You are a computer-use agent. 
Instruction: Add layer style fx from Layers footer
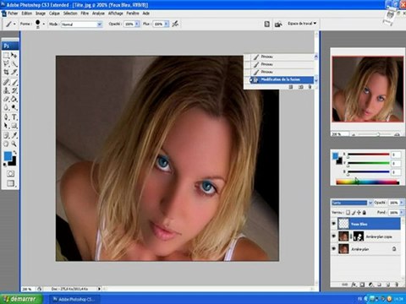[x=354, y=285]
